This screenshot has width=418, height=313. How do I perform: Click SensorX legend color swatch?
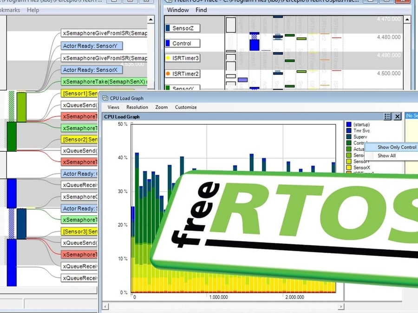click(x=349, y=168)
